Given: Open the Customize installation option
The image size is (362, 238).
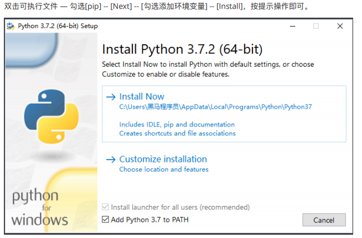Looking at the screenshot, I should (163, 159).
